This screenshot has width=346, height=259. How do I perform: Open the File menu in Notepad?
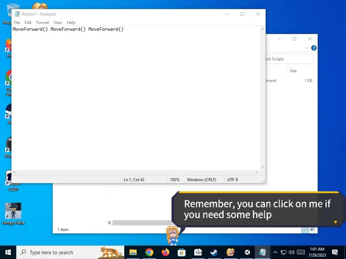(17, 23)
